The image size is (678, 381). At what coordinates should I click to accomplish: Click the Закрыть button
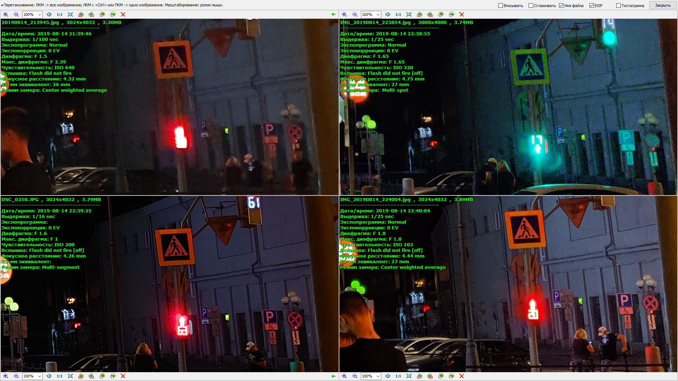pyautogui.click(x=662, y=5)
